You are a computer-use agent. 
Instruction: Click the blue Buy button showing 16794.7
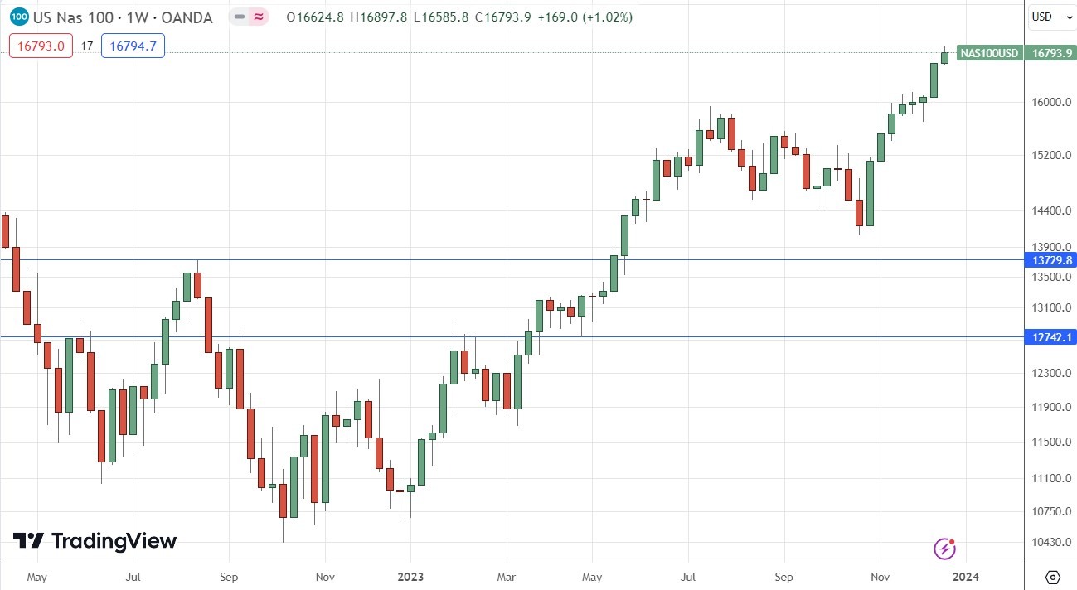point(133,46)
